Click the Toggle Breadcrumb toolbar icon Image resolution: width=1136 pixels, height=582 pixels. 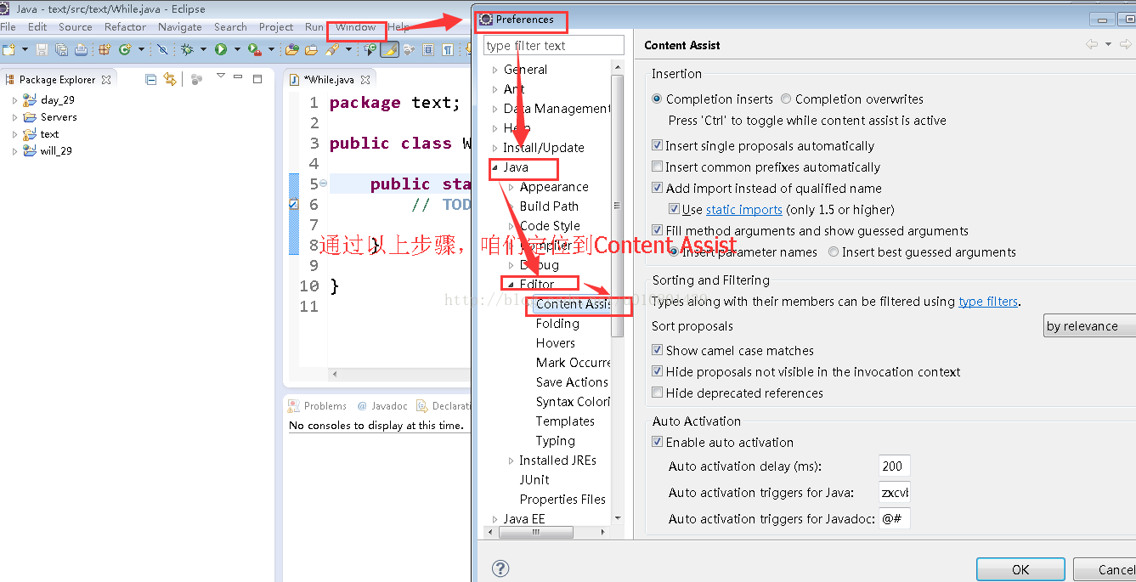370,49
